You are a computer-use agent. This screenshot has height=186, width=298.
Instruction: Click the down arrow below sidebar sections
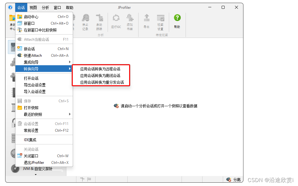pyautogui.click(x=36, y=174)
